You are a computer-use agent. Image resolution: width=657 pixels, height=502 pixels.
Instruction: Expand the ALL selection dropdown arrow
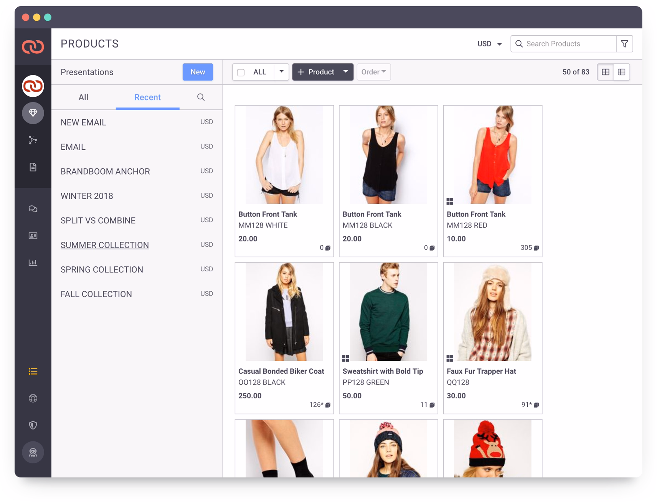pos(281,72)
